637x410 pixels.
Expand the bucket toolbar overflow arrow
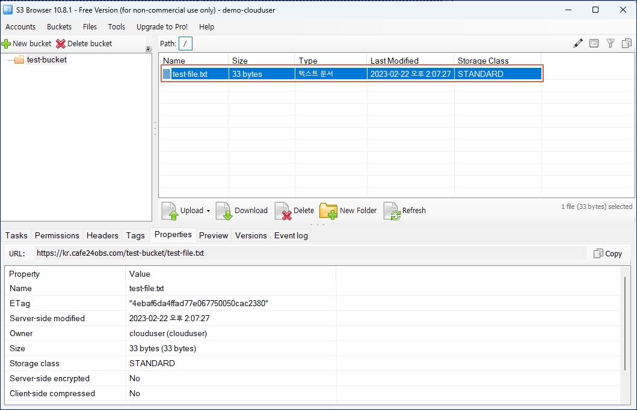pos(149,49)
